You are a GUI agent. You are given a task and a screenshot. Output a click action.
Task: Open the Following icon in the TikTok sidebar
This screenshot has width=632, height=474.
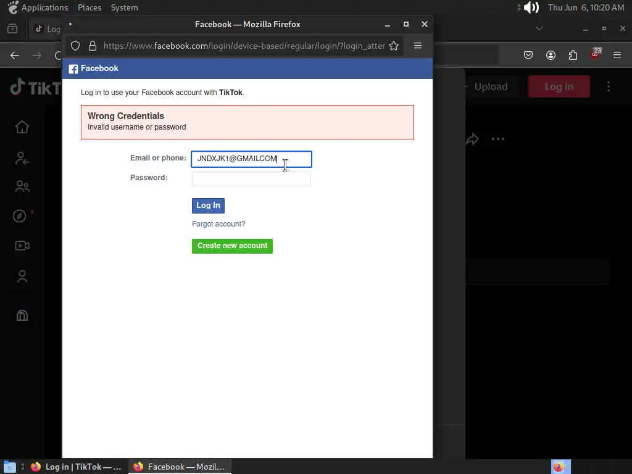pyautogui.click(x=22, y=159)
